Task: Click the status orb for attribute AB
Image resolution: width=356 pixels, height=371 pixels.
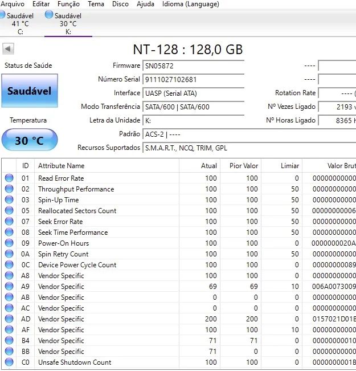Action: [x=9, y=297]
